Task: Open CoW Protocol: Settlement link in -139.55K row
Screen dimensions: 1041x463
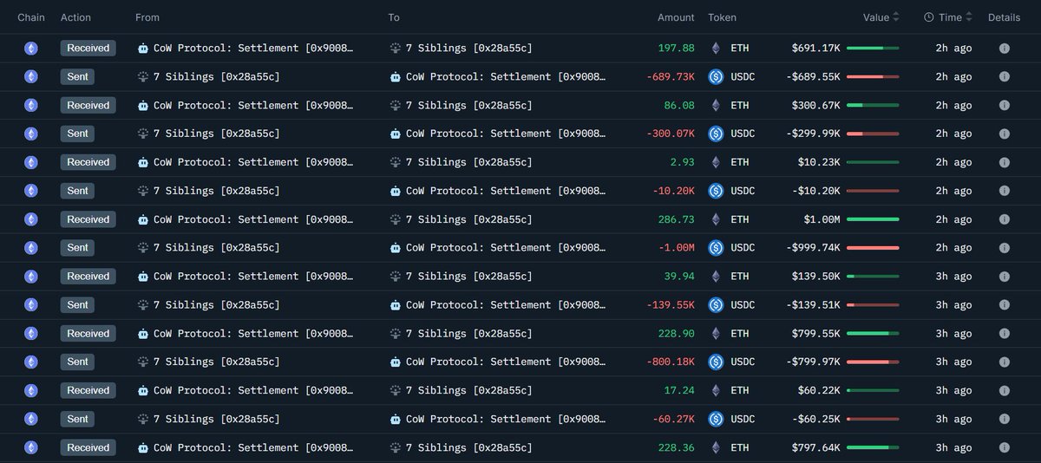Action: [505, 305]
